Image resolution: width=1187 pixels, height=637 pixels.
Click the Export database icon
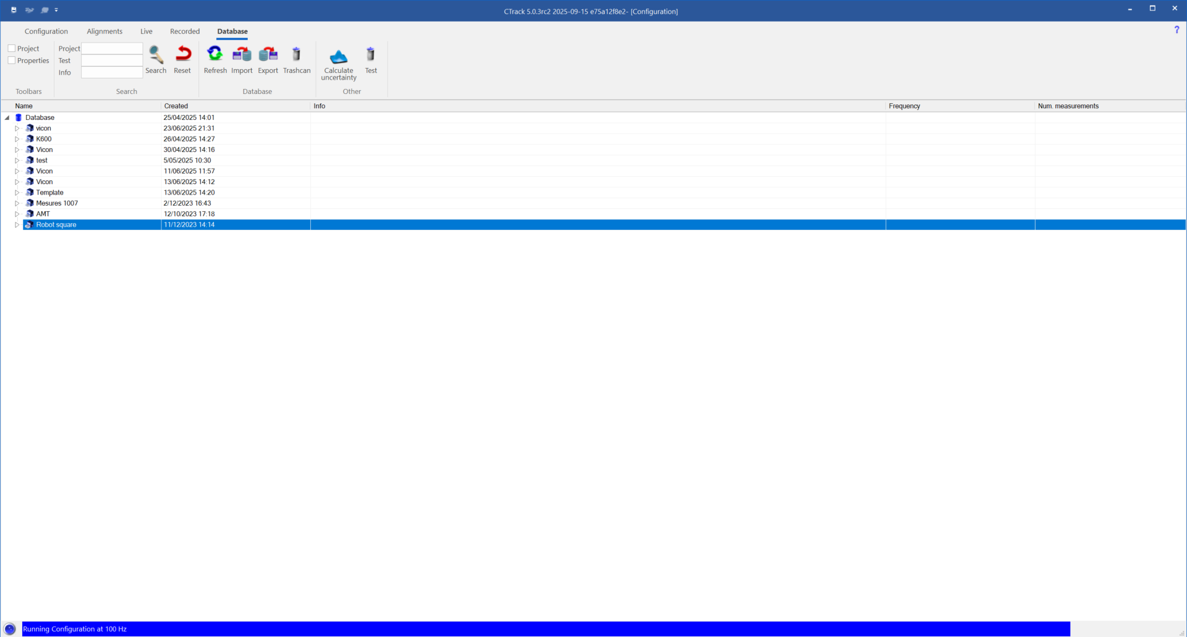(268, 56)
